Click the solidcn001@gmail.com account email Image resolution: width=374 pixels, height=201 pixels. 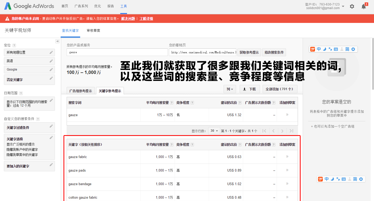click(323, 8)
